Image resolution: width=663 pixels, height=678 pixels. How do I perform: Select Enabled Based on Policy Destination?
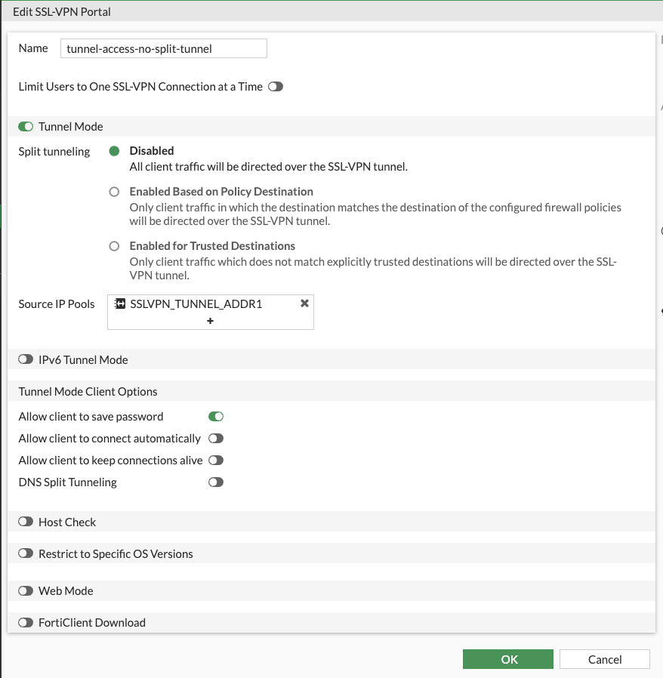point(114,192)
